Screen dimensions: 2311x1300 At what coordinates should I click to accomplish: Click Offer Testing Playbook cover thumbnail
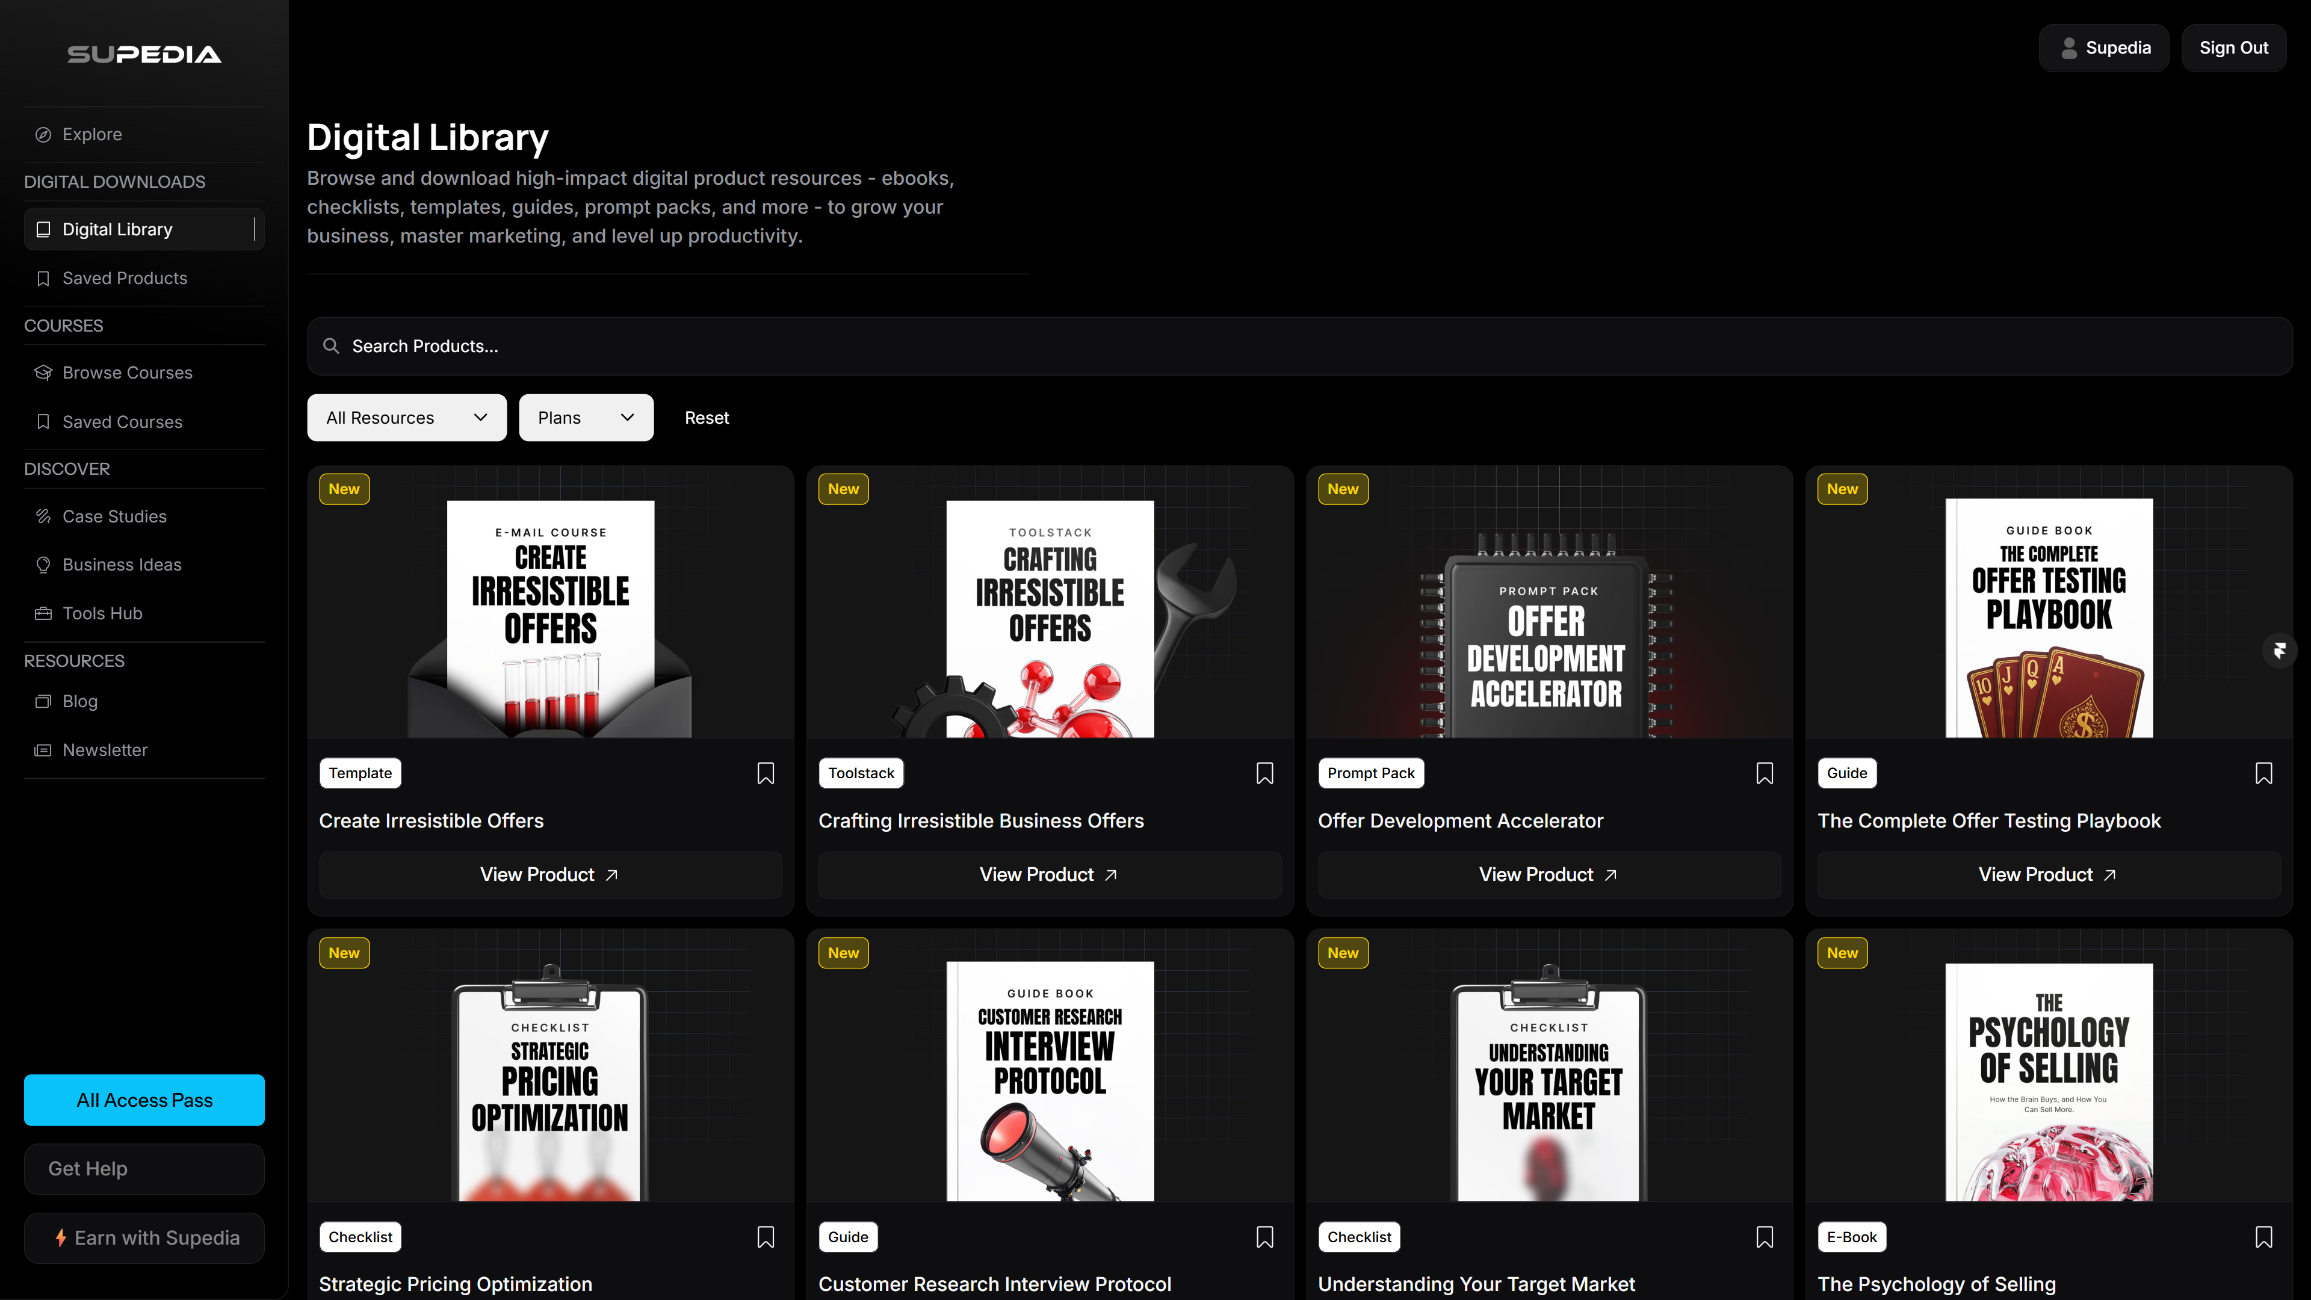pos(2049,602)
